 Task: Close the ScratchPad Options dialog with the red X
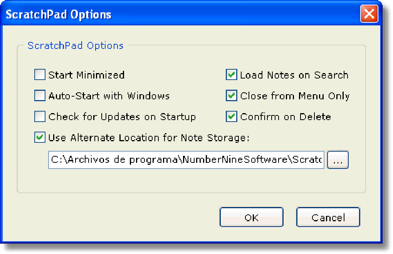369,14
